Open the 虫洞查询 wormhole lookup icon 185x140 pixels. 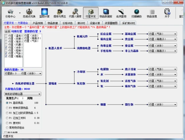pos(121,13)
